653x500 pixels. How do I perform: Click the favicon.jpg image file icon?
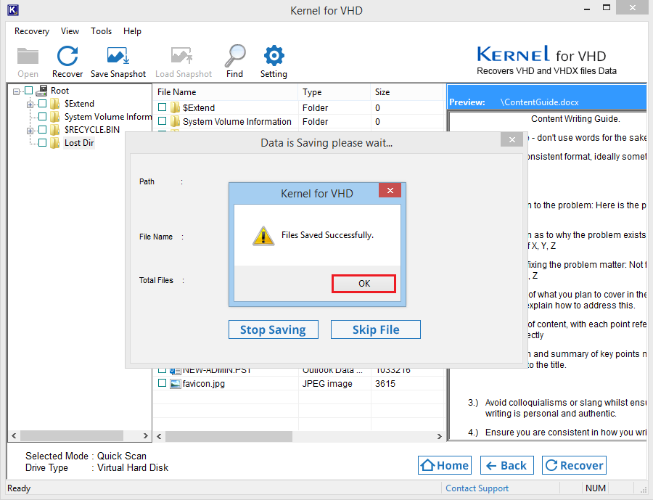pos(176,383)
